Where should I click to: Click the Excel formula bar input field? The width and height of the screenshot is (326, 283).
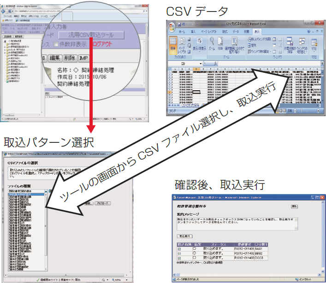[x=269, y=63]
